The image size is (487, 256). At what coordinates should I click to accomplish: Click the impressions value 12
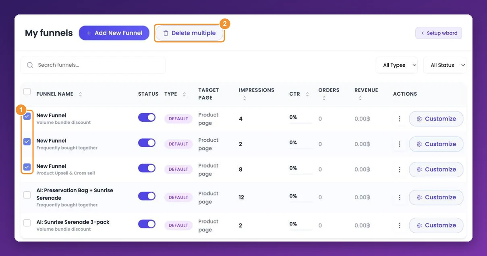[x=241, y=197]
